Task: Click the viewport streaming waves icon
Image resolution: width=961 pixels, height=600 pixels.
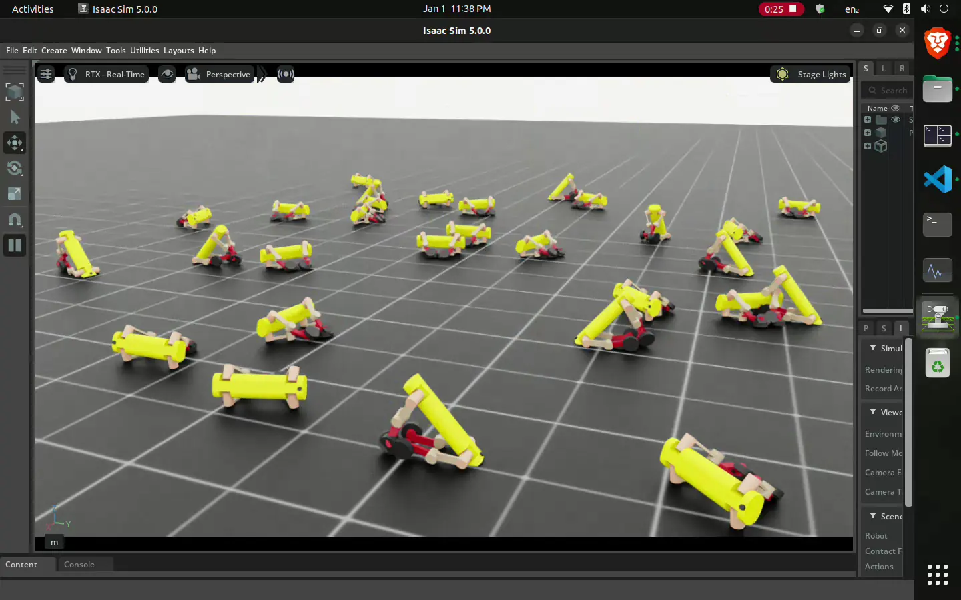Action: pyautogui.click(x=286, y=74)
